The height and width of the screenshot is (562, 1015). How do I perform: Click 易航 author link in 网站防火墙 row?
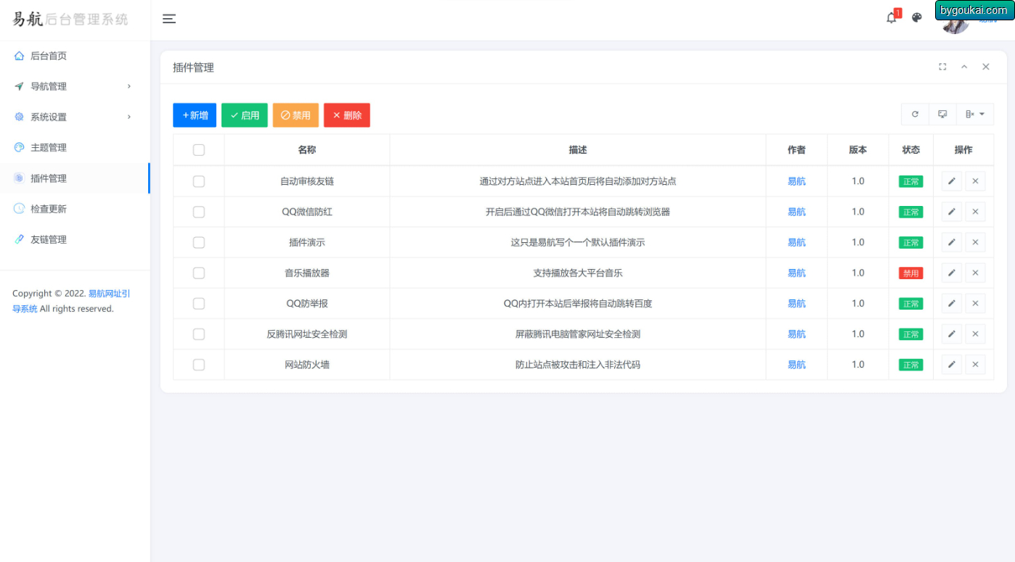[x=796, y=364]
